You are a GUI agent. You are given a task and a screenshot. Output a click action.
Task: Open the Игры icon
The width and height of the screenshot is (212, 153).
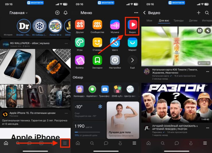80,42
